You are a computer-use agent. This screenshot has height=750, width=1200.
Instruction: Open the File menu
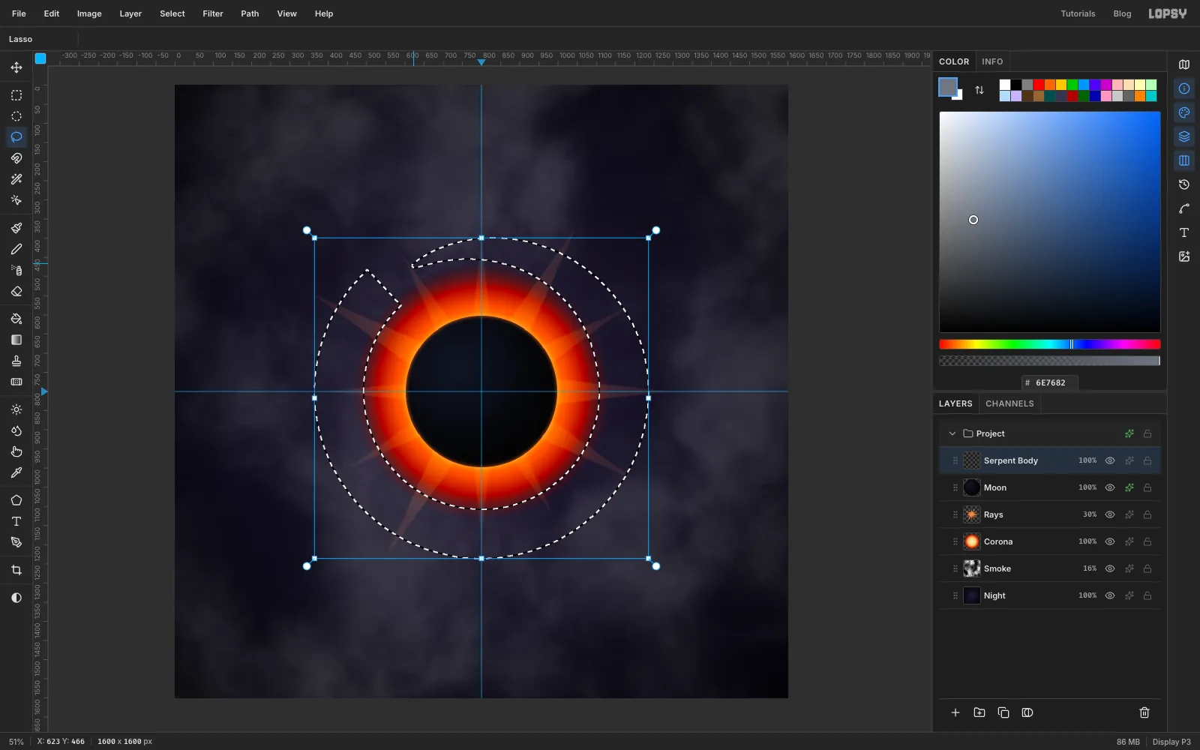19,13
